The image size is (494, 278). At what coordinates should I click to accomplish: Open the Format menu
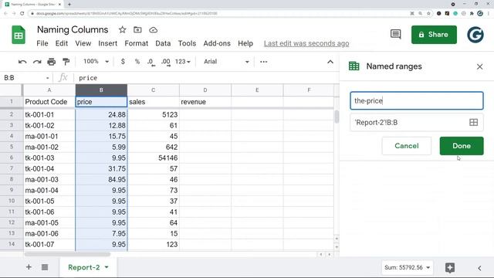tap(136, 43)
